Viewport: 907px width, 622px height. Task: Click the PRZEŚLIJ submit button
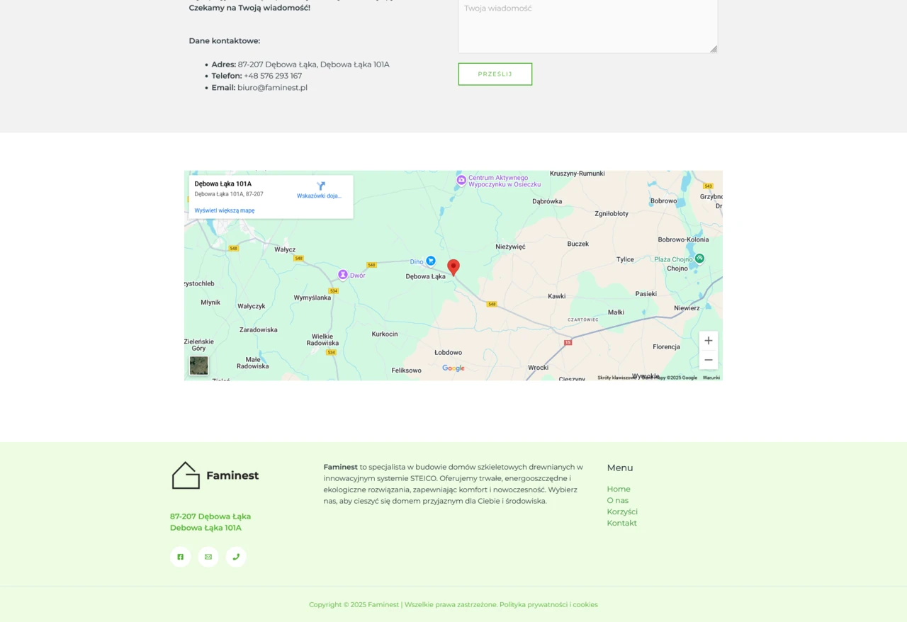pos(495,74)
